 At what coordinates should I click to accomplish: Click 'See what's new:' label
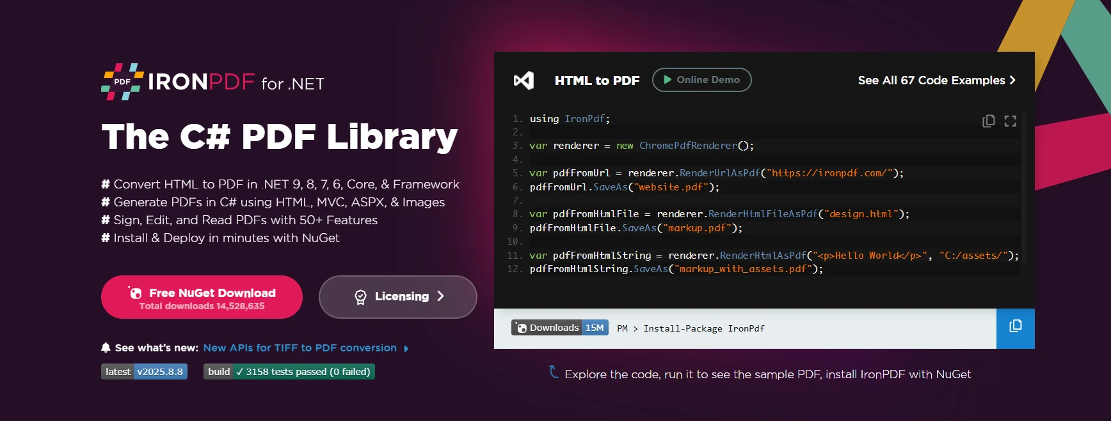[157, 348]
